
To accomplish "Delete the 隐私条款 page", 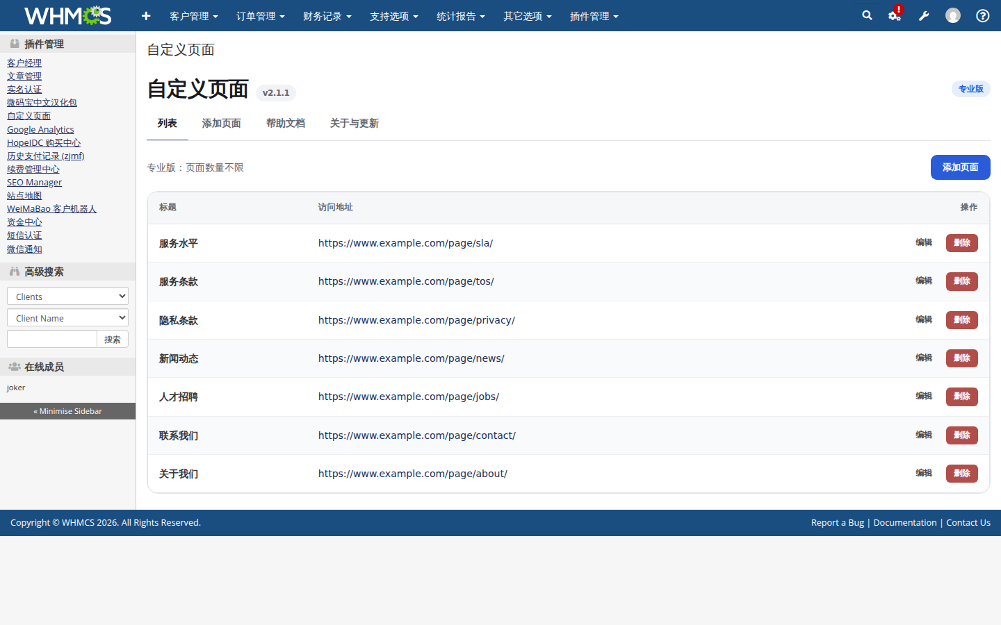I will coord(962,320).
